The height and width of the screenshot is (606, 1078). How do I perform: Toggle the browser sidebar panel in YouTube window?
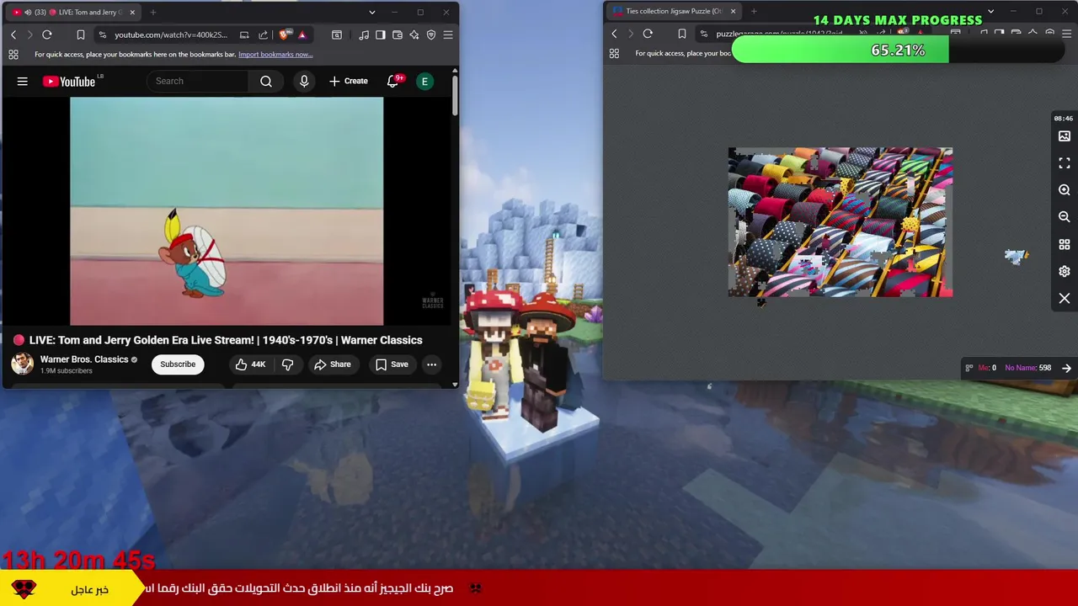coord(381,35)
